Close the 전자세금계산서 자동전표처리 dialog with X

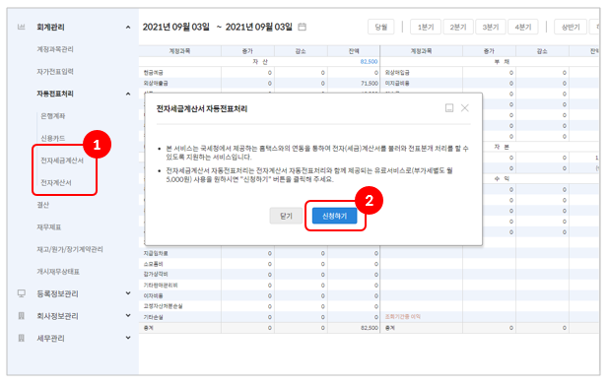tap(464, 108)
